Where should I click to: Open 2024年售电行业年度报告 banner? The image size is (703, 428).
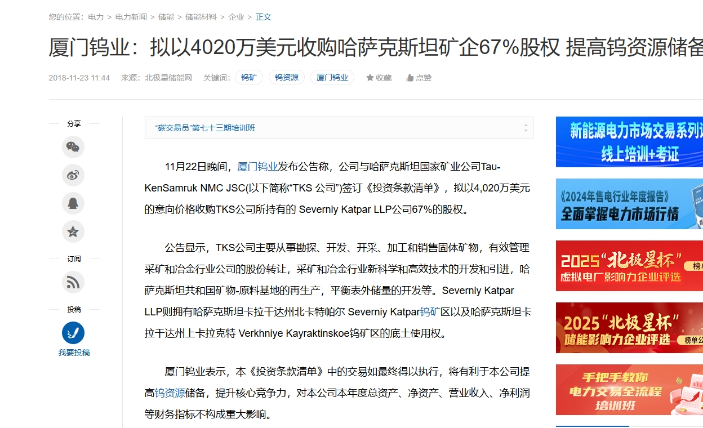[x=629, y=204]
